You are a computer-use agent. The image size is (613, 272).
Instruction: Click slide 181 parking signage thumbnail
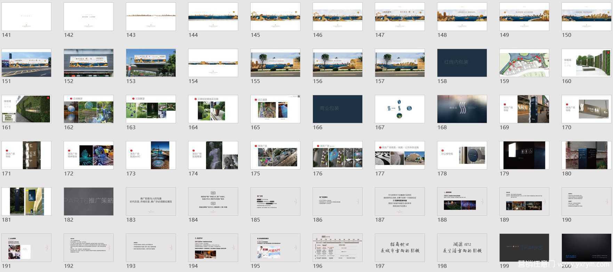[26, 201]
